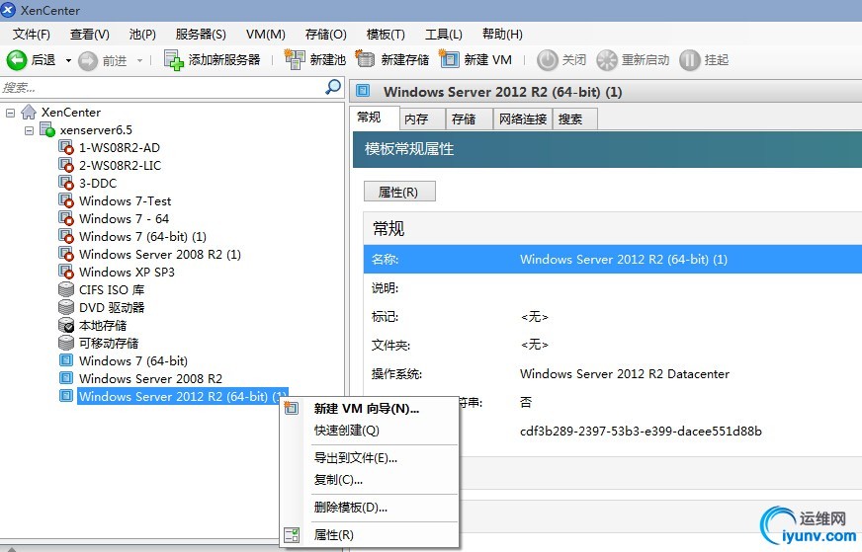This screenshot has height=552, width=862.
Task: Click the DVD 驱动器 storage icon
Action: point(66,307)
